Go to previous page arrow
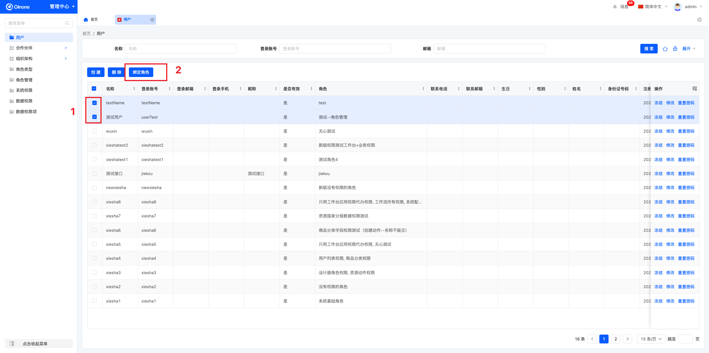Viewport: 709px width, 353px height. 592,339
